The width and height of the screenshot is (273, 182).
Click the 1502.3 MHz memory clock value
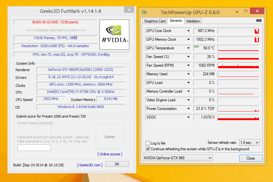point(205,39)
